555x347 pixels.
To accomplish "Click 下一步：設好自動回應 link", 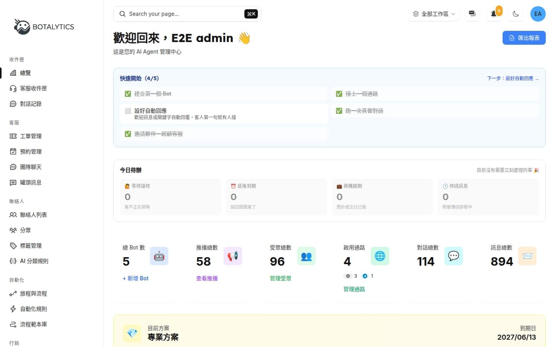I will click(513, 79).
